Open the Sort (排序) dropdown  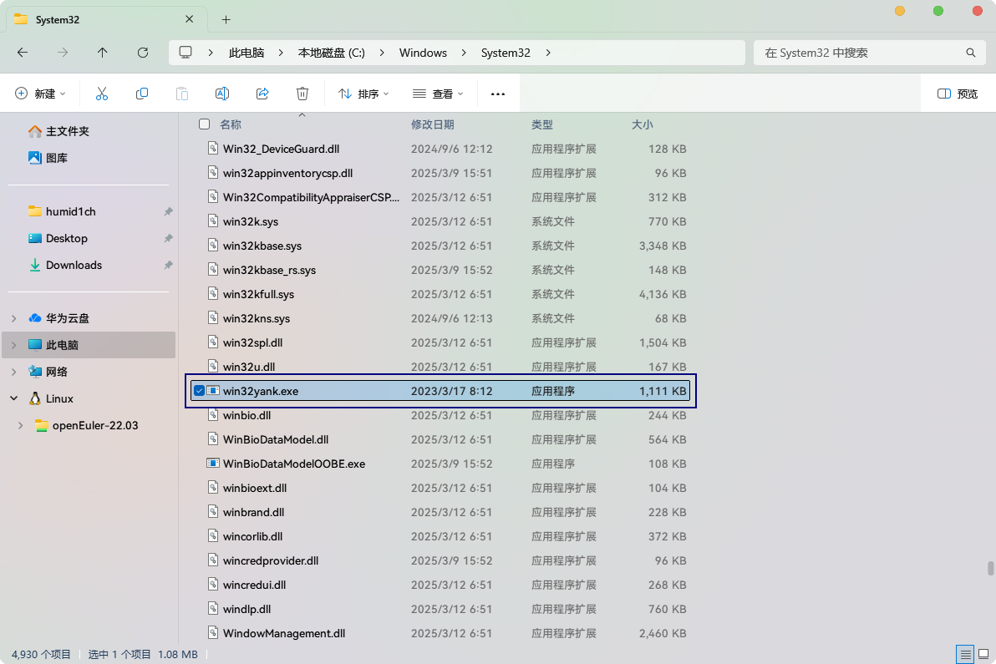click(363, 94)
